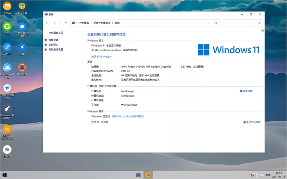Launch the DiskGenius partition tool icon
287x179 pixels.
pos(7,132)
